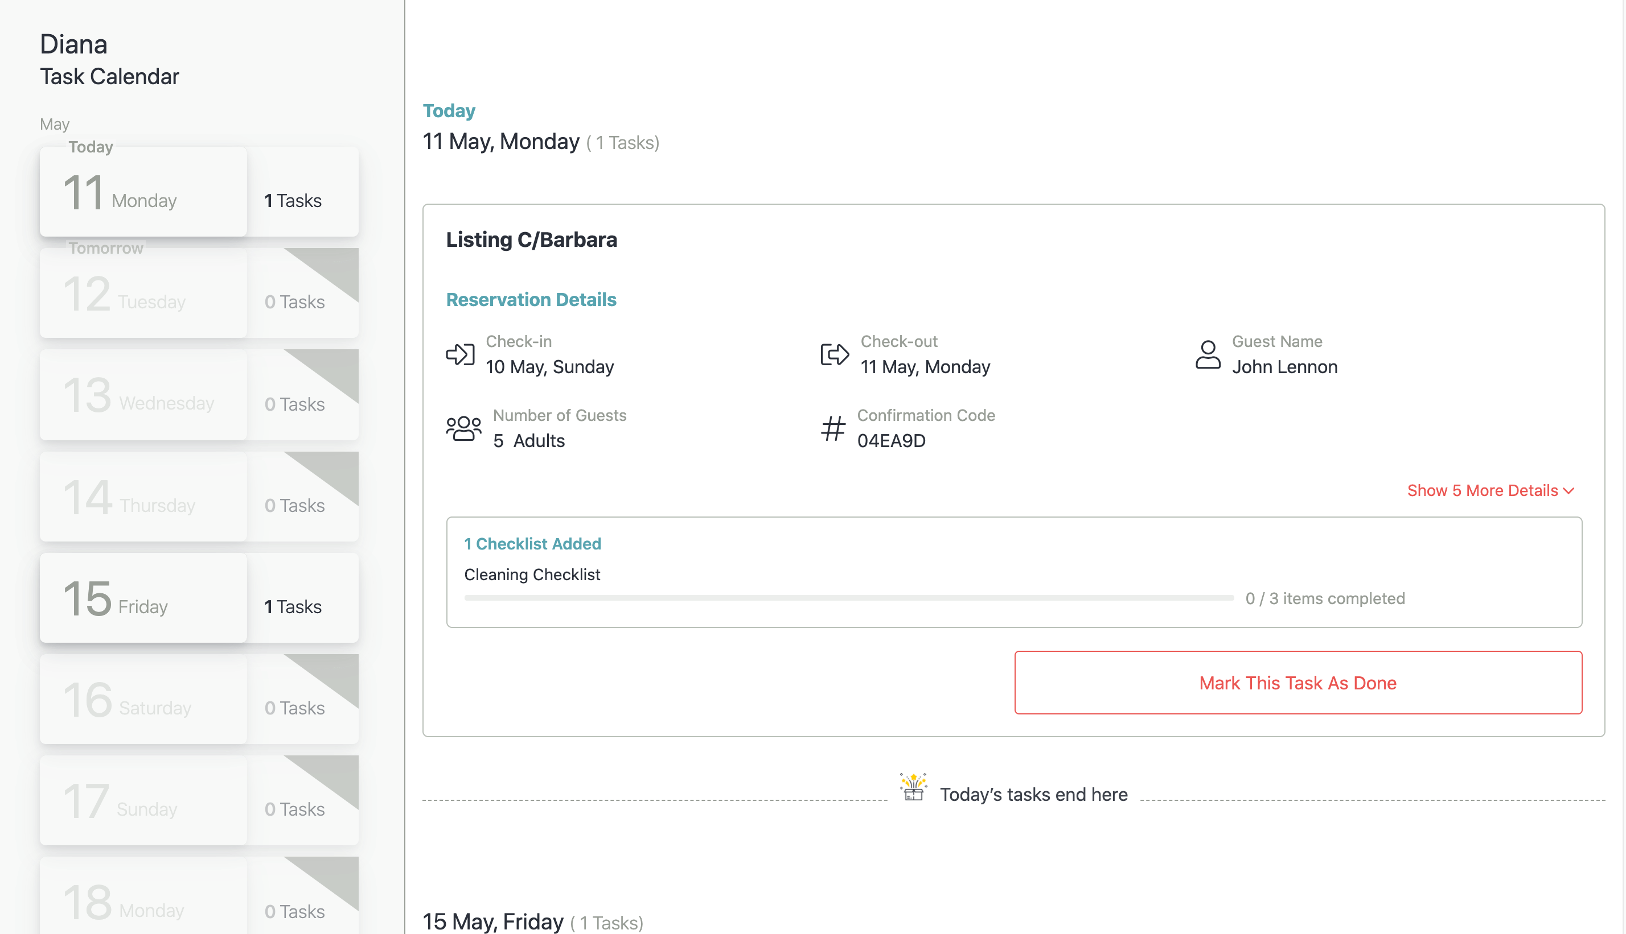Image resolution: width=1626 pixels, height=934 pixels.
Task: Click the checklist progress bar
Action: point(849,598)
